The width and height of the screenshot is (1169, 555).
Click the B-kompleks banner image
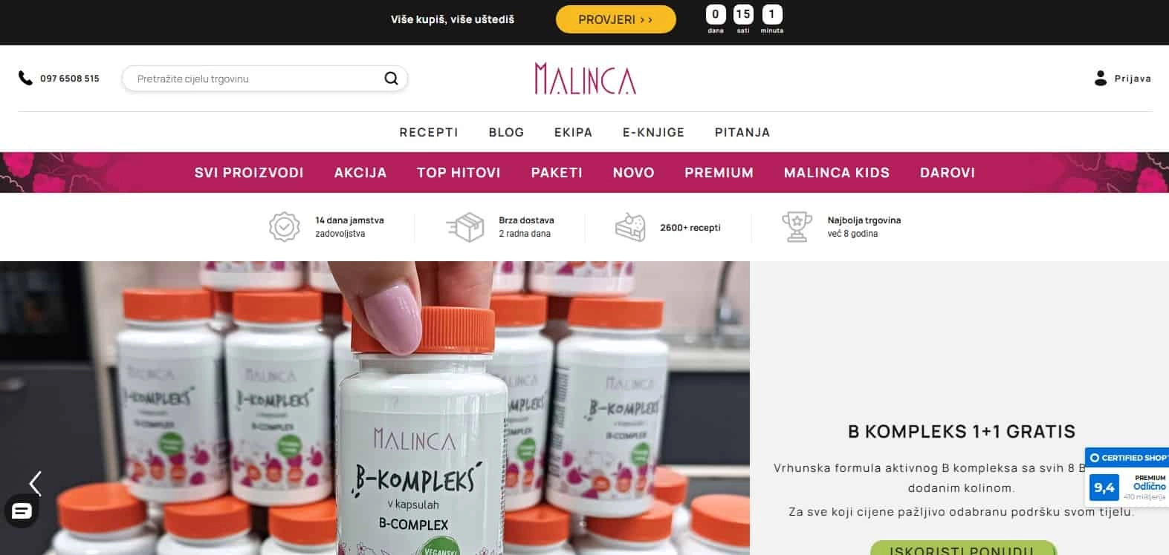tap(375, 408)
